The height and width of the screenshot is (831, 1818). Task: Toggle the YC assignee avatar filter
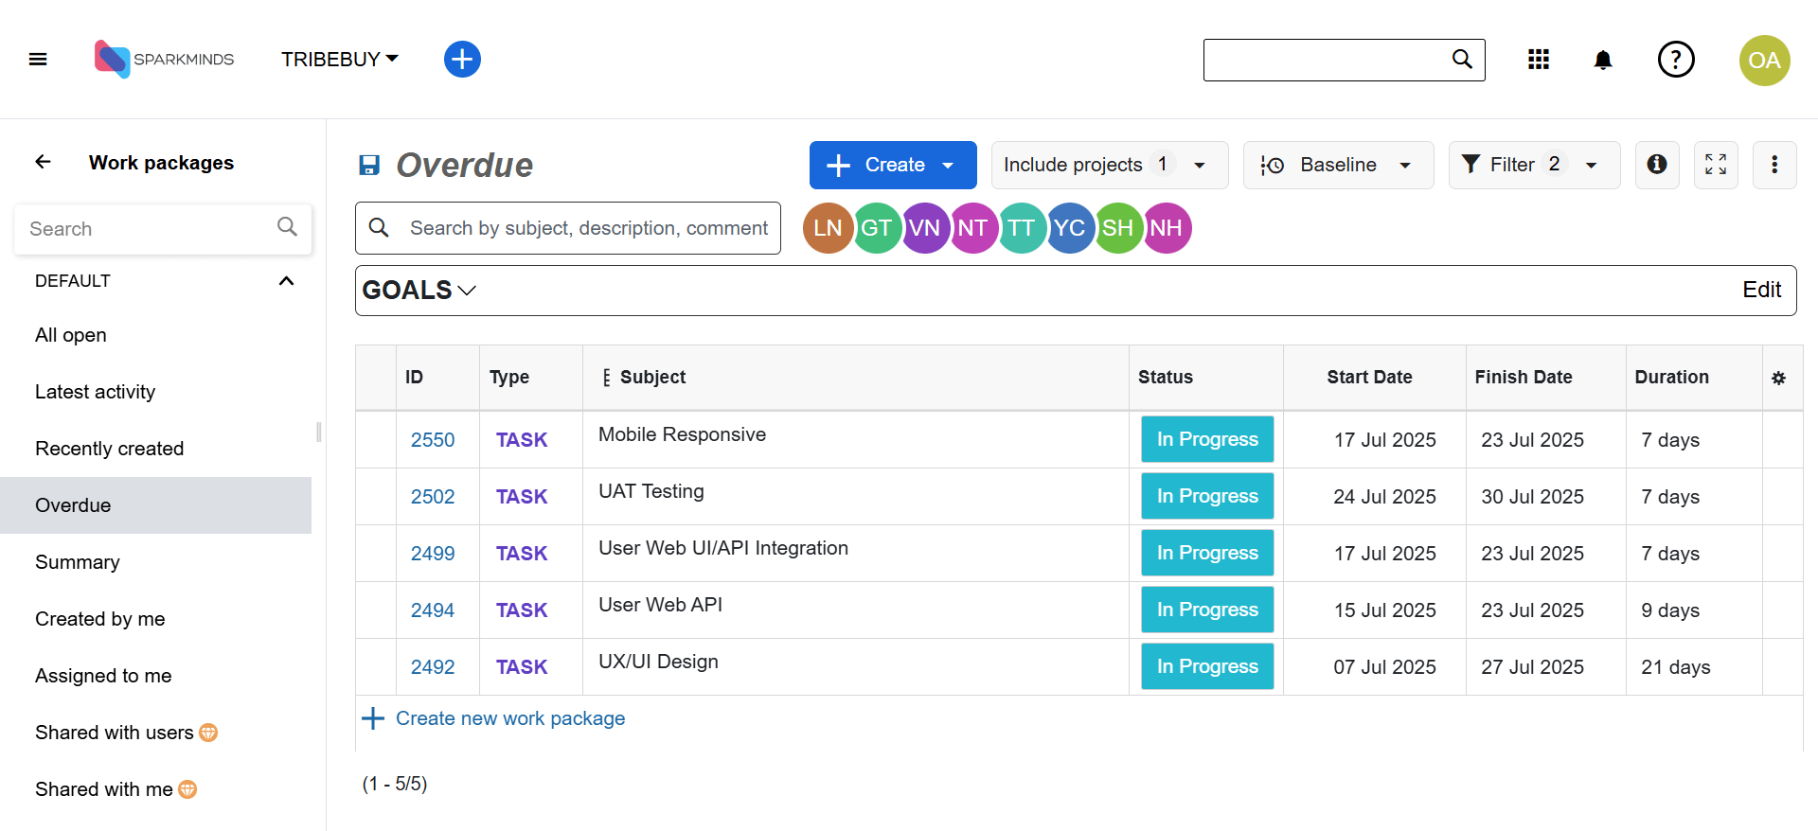pyautogui.click(x=1069, y=228)
